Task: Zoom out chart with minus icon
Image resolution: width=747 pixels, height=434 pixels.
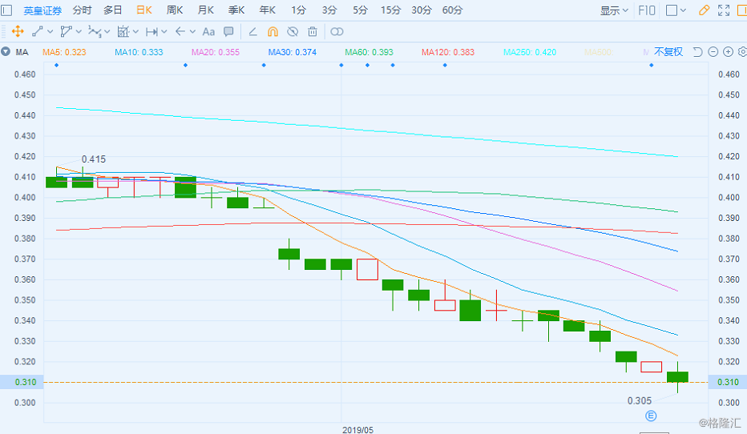Action: pyautogui.click(x=713, y=52)
